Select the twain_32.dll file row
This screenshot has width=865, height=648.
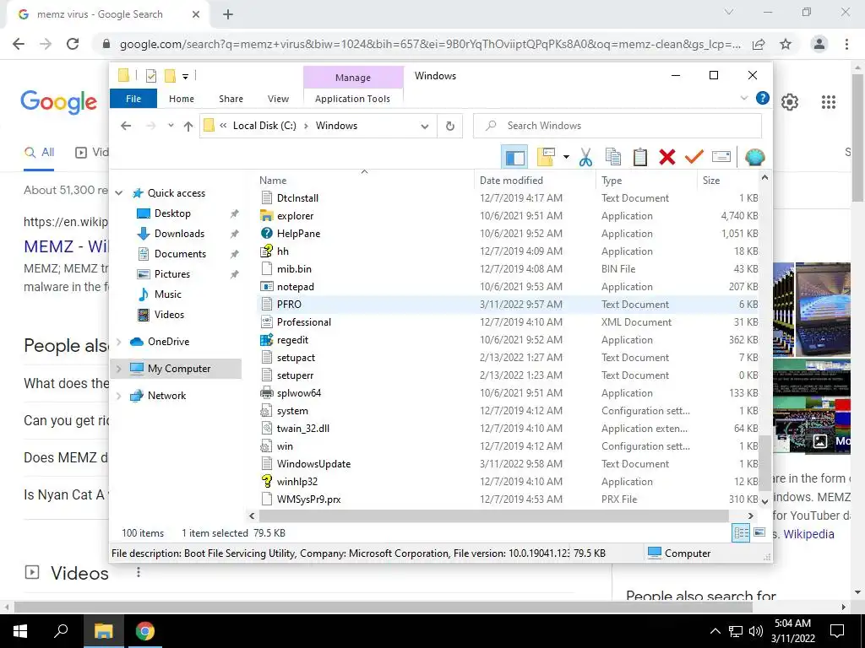(508, 428)
